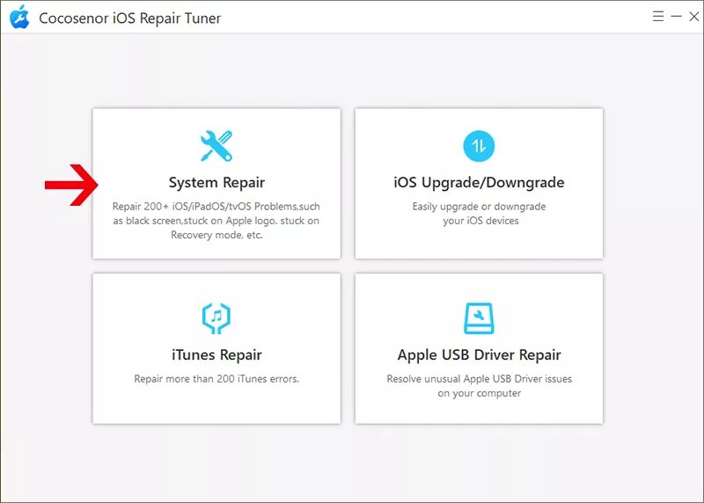Open the iTunes Repair heading
704x503 pixels.
(x=216, y=355)
